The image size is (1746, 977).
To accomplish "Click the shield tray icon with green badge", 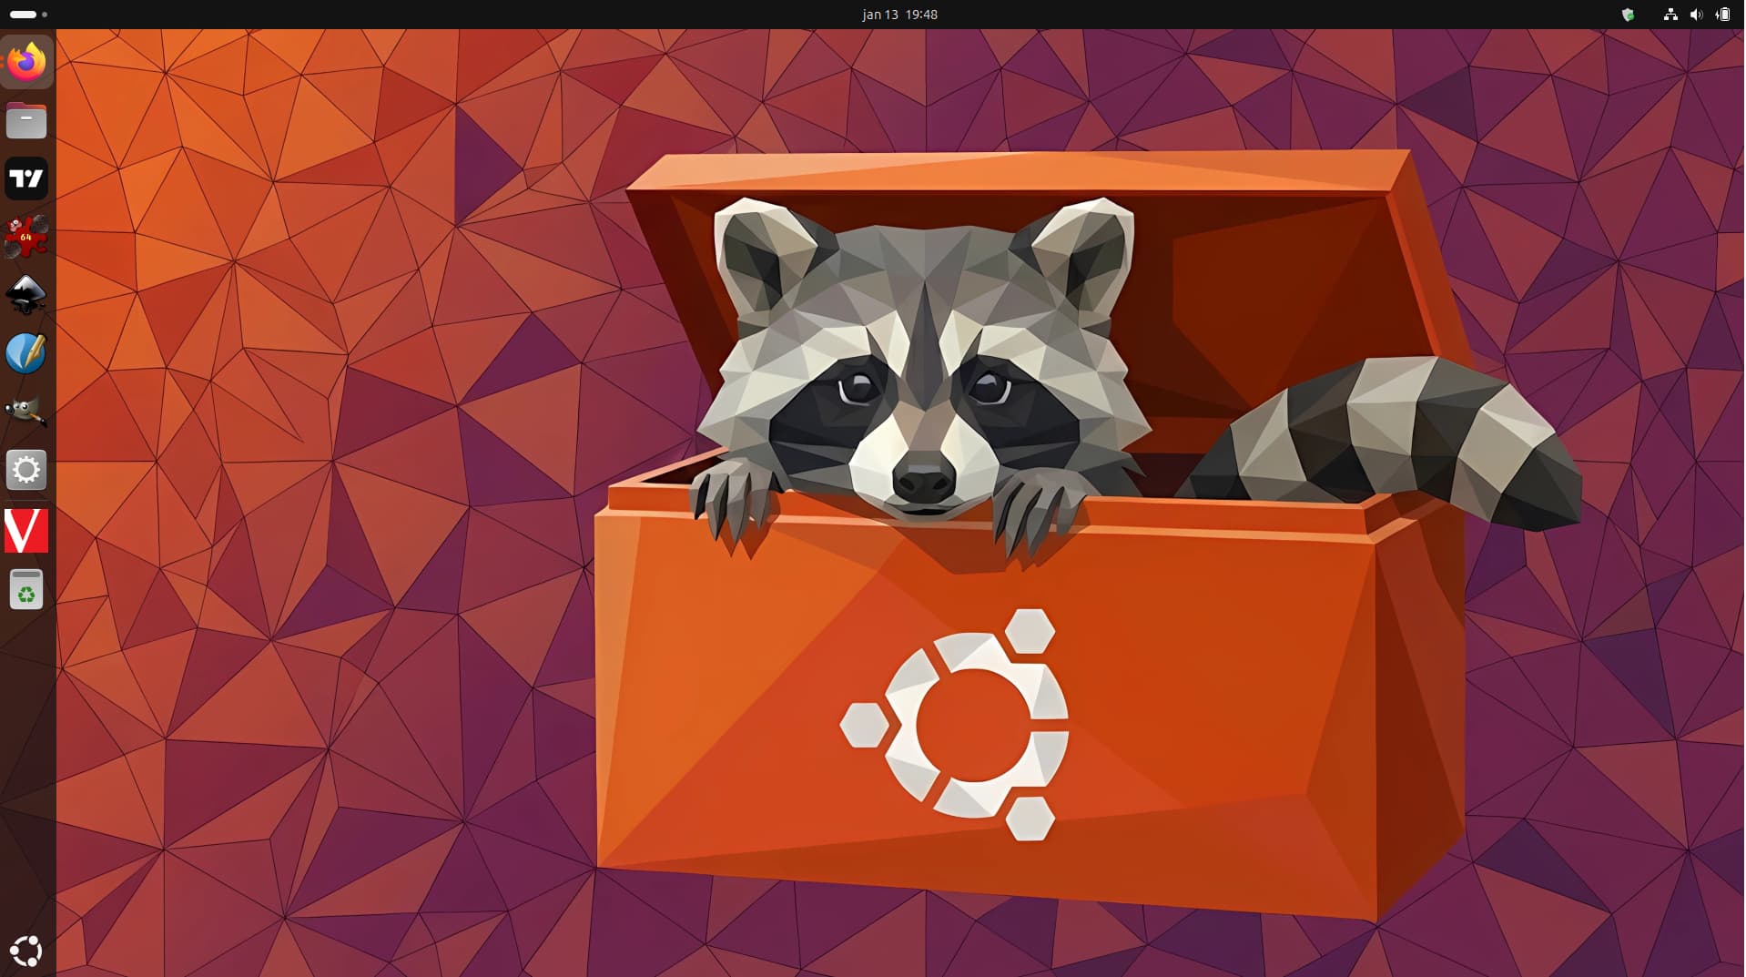I will (1628, 15).
